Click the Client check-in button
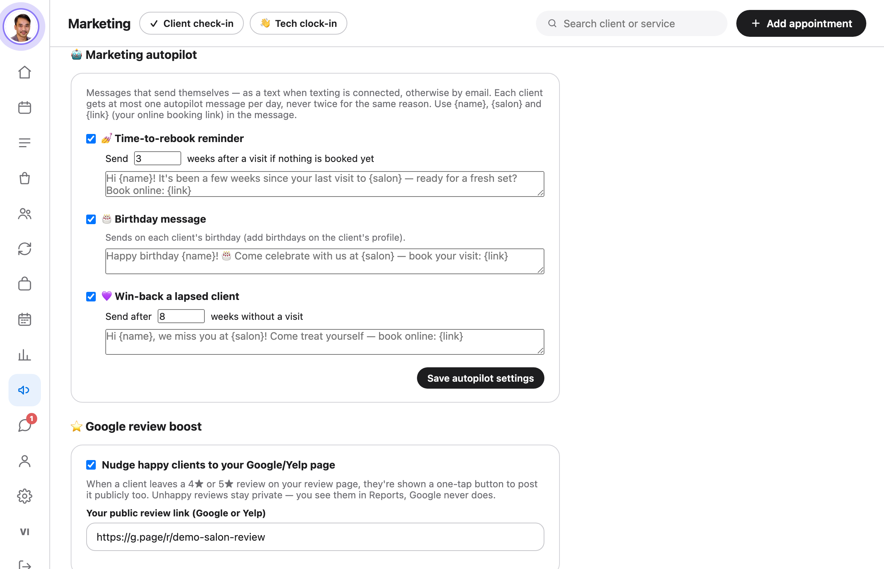The height and width of the screenshot is (569, 884). [192, 23]
